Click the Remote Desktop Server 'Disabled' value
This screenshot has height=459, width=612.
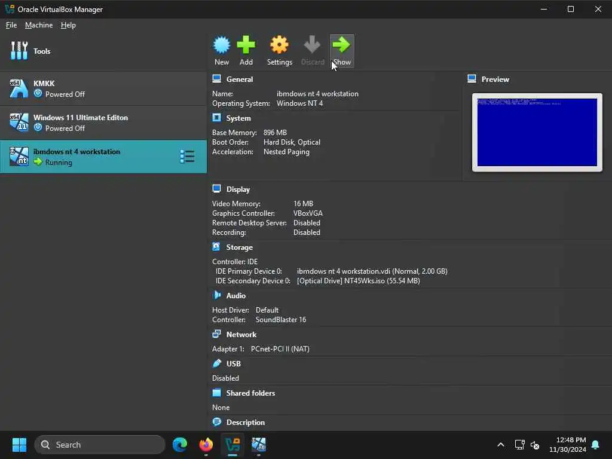pyautogui.click(x=307, y=222)
